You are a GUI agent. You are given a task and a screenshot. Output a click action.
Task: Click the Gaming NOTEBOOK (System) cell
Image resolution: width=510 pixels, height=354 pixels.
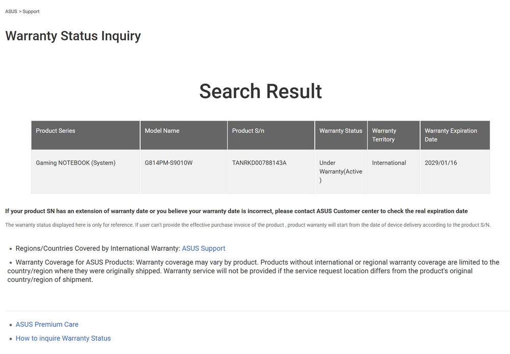click(75, 163)
